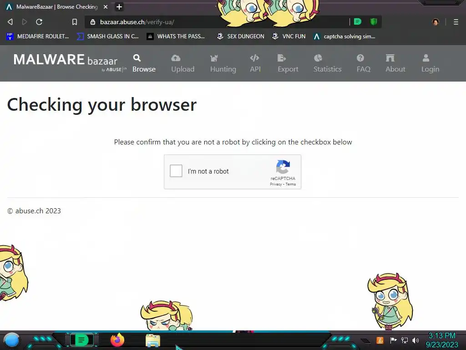Open the reCAPTCHA Terms link
The width and height of the screenshot is (466, 350).
point(291,184)
